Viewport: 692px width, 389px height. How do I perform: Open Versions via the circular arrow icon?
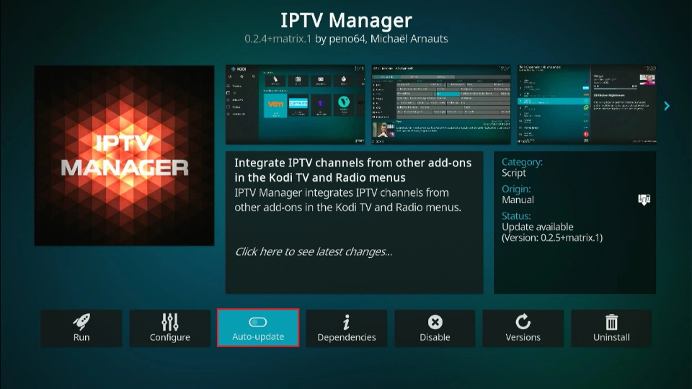tap(523, 322)
